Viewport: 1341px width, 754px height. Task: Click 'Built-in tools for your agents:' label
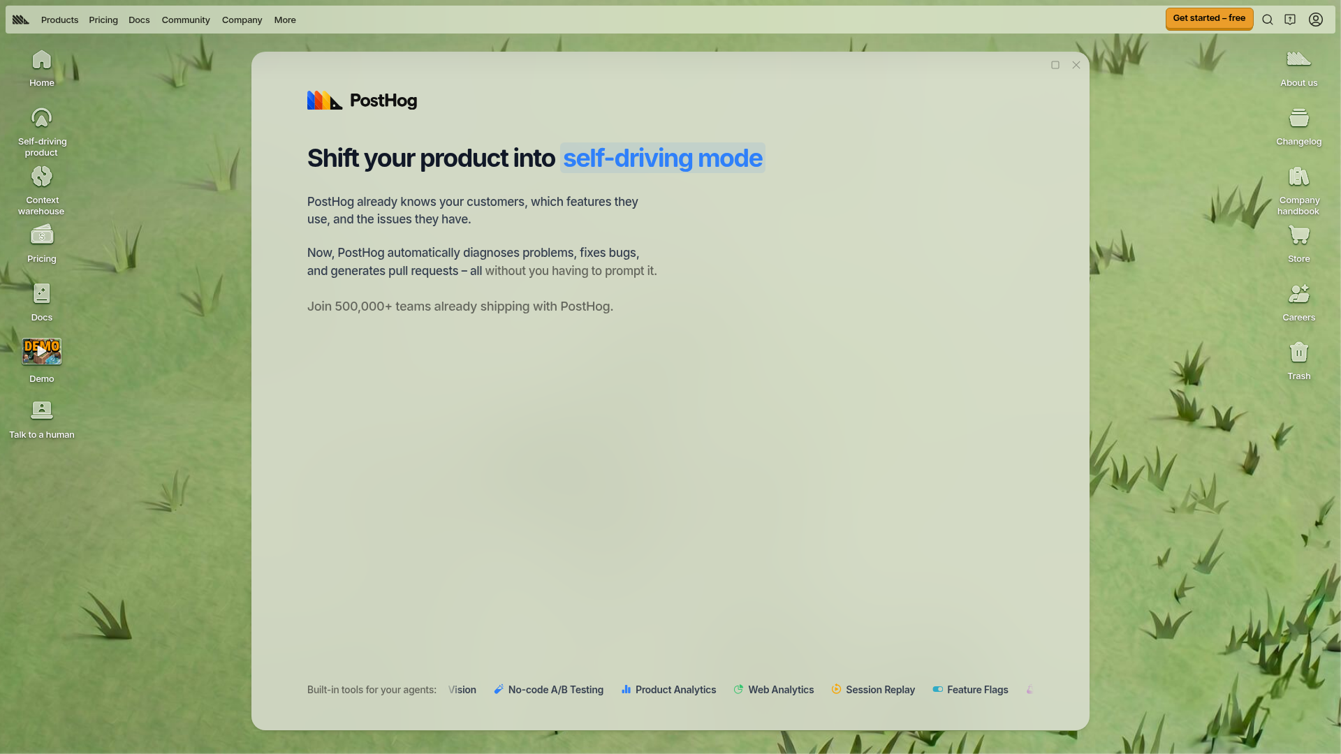pyautogui.click(x=372, y=690)
